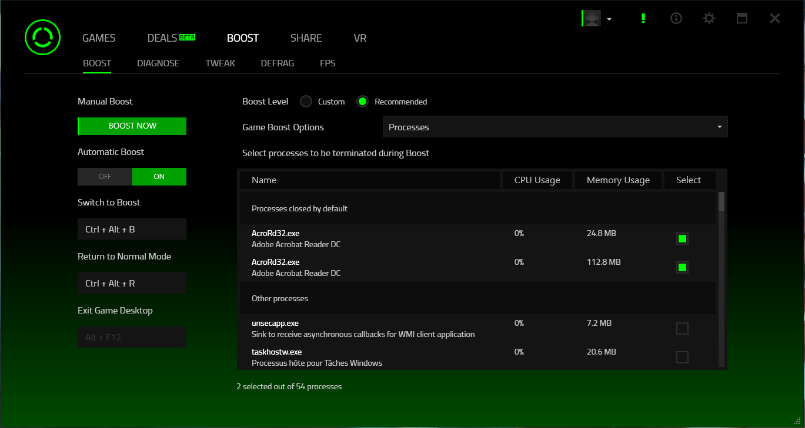Check the unsecapp.exe process checkbox

pos(682,328)
